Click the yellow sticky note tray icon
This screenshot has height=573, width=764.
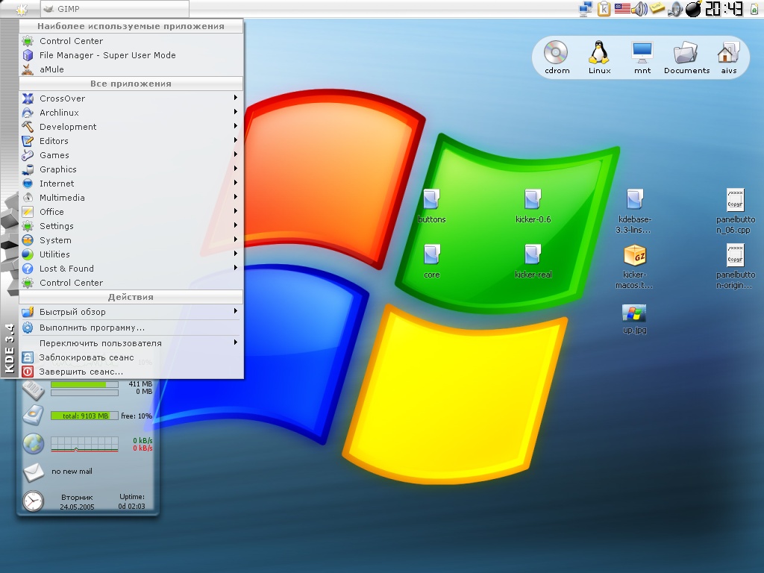657,8
